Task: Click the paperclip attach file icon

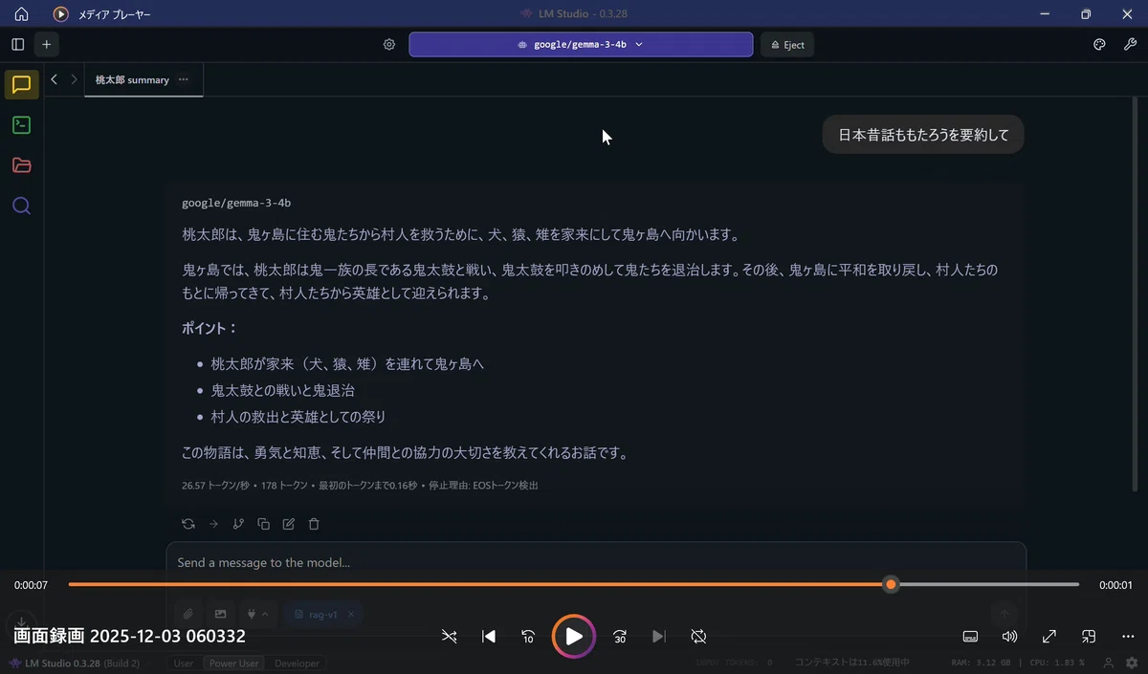Action: coord(188,614)
